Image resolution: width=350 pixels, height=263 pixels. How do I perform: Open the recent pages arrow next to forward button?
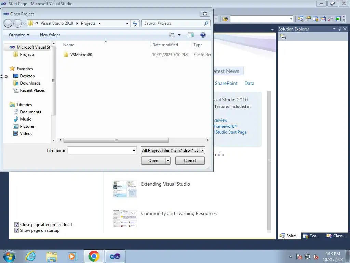coord(24,23)
